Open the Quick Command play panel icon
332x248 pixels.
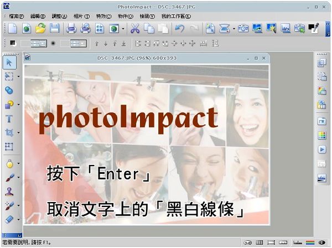pyautogui.click(x=321, y=149)
